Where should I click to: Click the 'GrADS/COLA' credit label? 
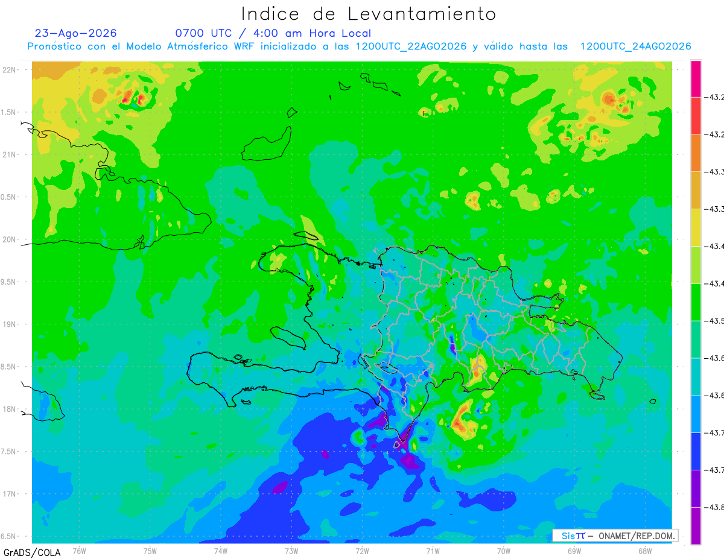[x=32, y=552]
